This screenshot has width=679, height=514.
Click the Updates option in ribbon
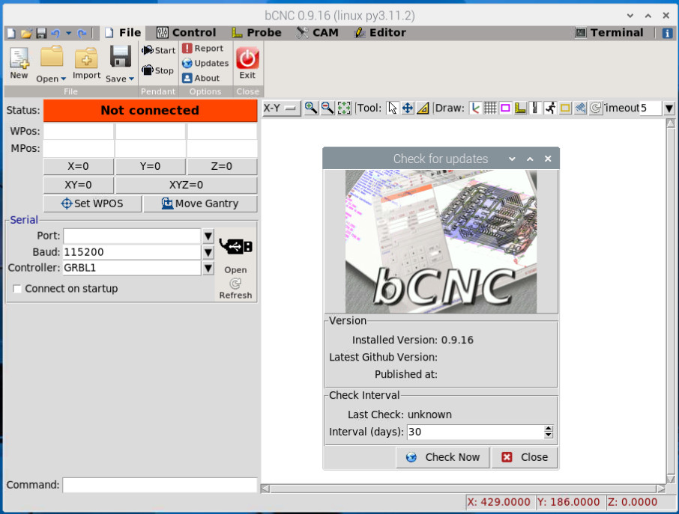pos(205,63)
